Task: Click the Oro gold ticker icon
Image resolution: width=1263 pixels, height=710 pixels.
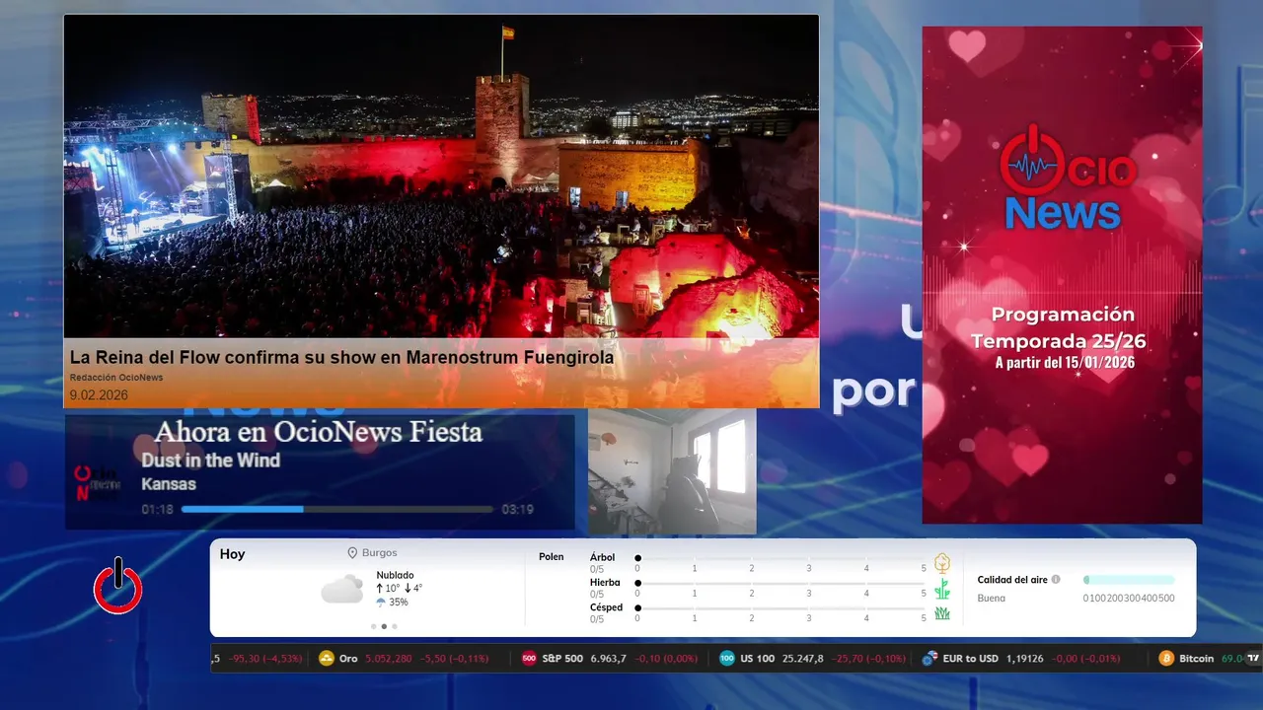Action: (x=327, y=659)
